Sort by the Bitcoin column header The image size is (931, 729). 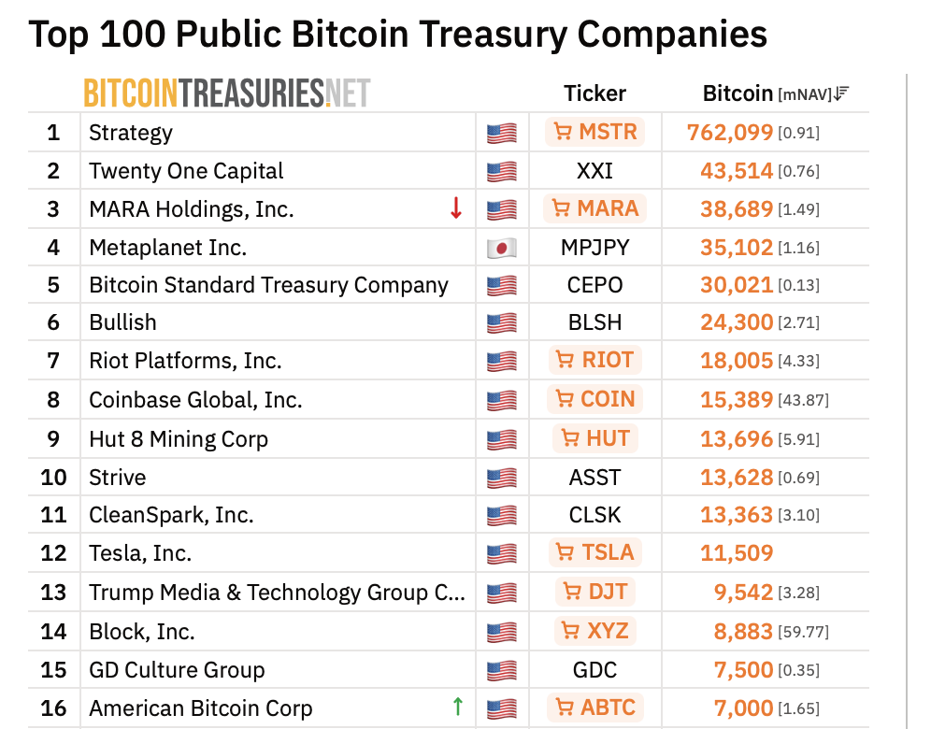(x=738, y=93)
